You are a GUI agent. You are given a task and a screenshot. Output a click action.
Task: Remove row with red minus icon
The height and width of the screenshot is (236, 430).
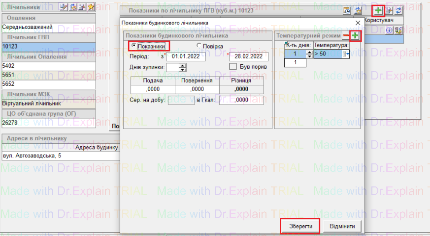point(346,36)
